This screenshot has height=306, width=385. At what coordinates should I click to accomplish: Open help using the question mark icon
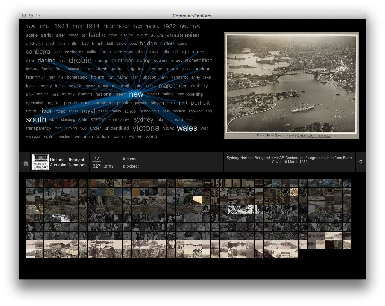coord(361,162)
